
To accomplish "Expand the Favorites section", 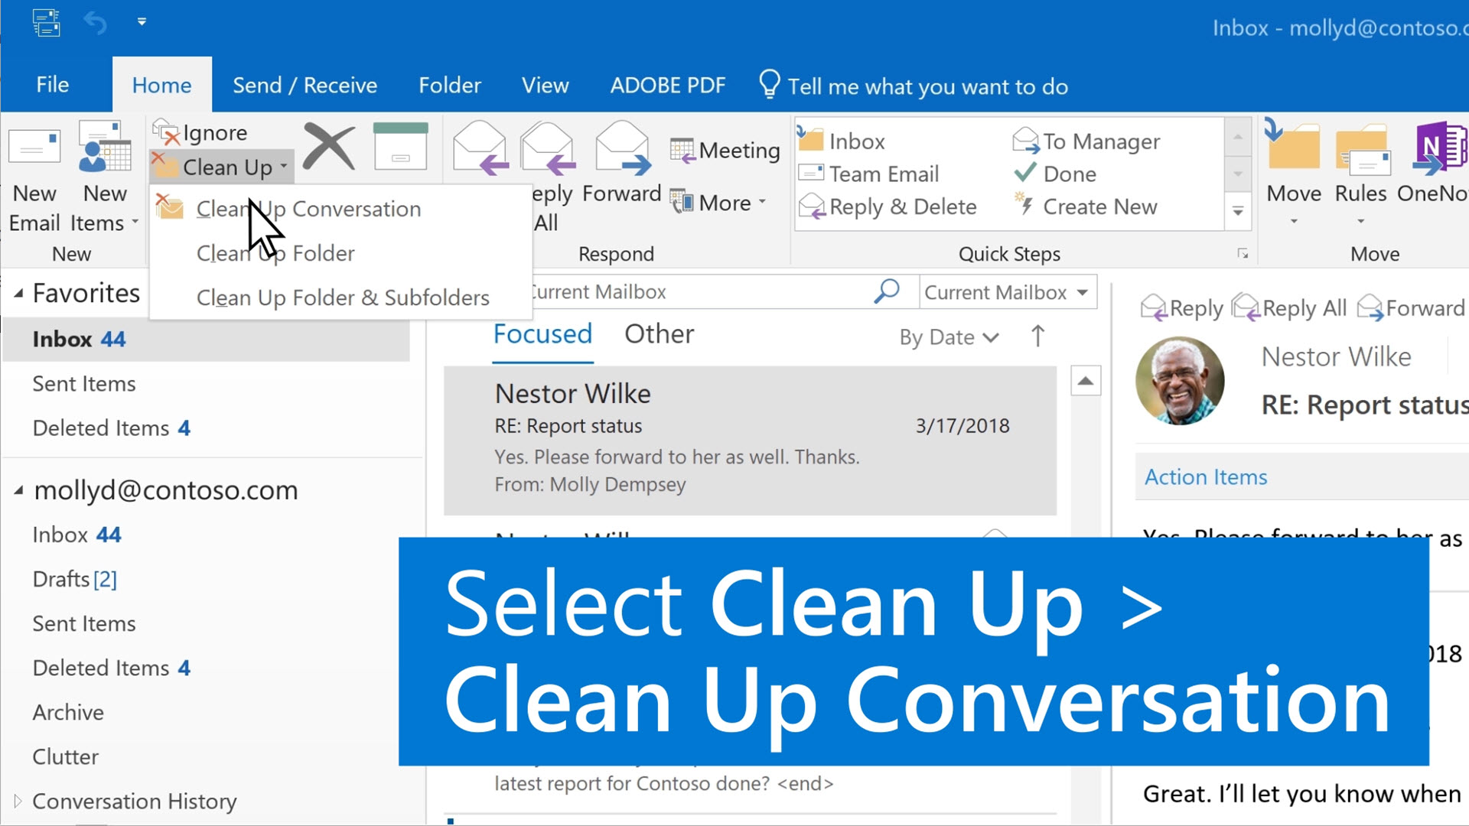I will [x=19, y=292].
